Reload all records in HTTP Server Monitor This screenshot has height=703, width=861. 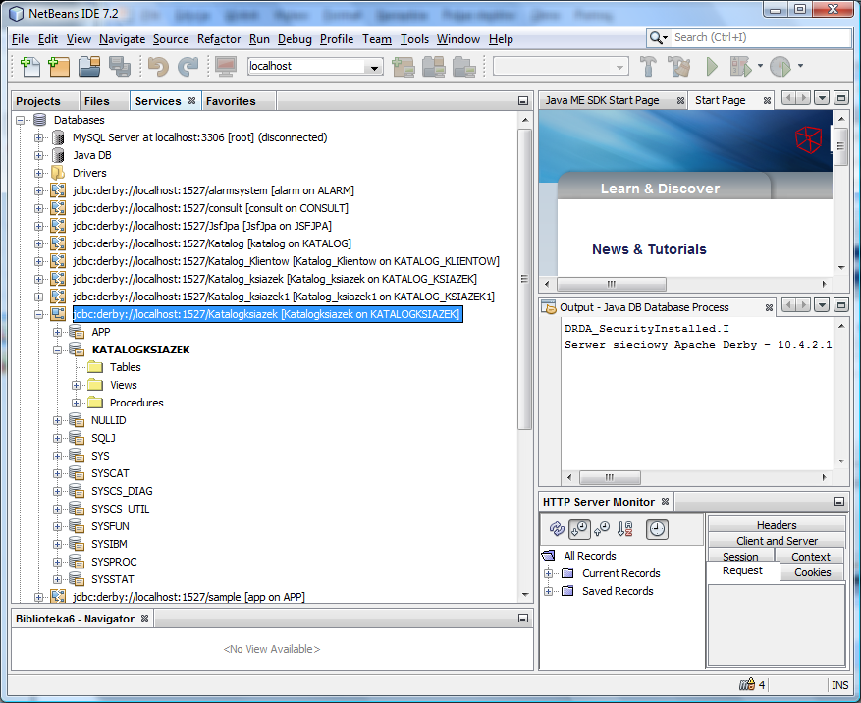click(x=557, y=529)
